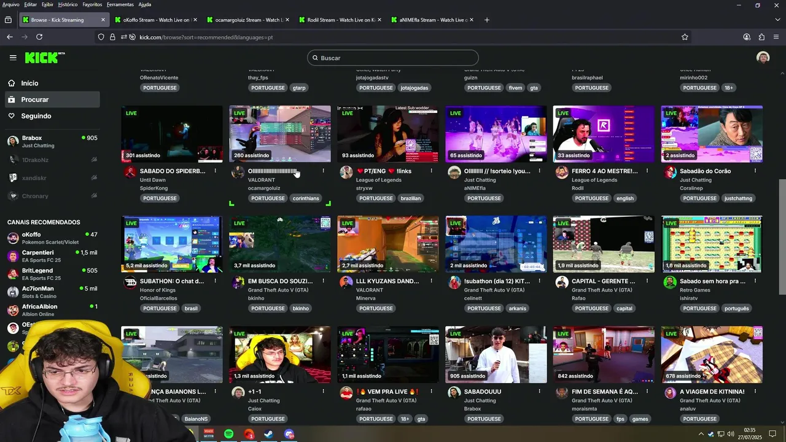Open the Firefox application menu button
The height and width of the screenshot is (442, 786).
(776, 37)
